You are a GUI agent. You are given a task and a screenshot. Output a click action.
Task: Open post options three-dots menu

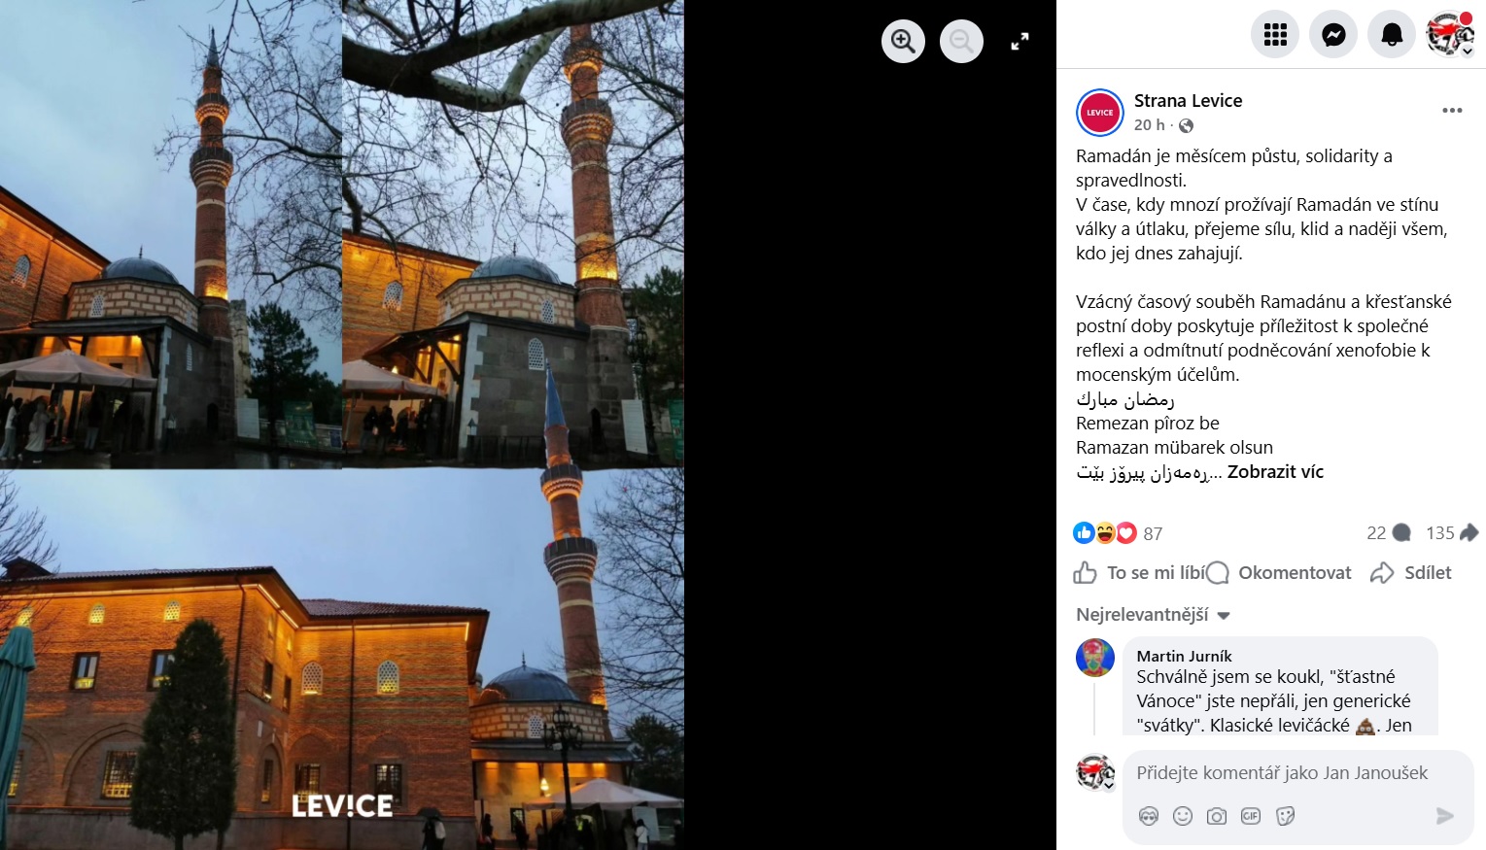point(1452,111)
